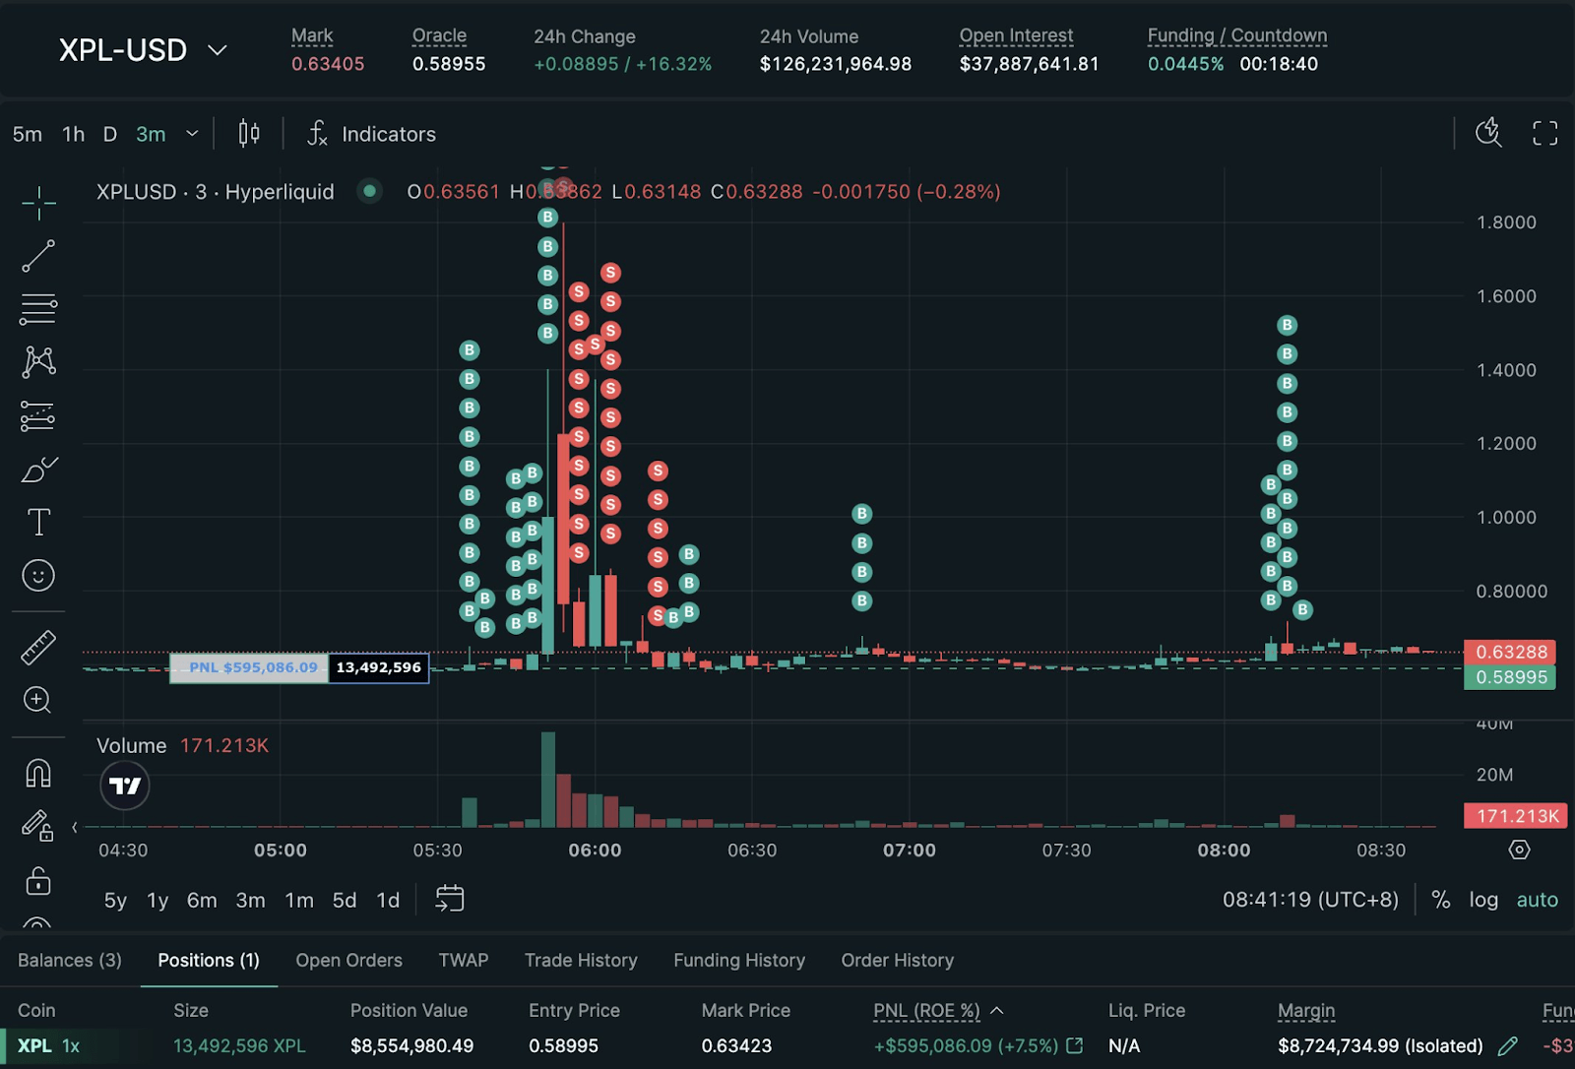Toggle lock all drawing tools
The width and height of the screenshot is (1575, 1069).
coord(38,880)
